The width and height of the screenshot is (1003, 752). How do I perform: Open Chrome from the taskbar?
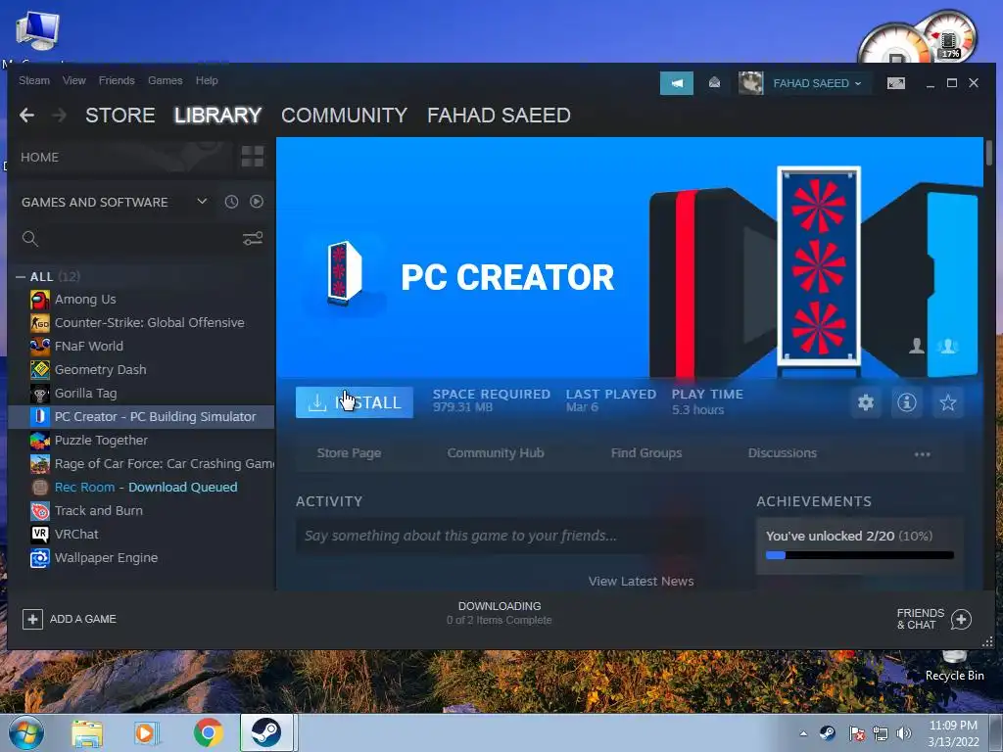[209, 732]
